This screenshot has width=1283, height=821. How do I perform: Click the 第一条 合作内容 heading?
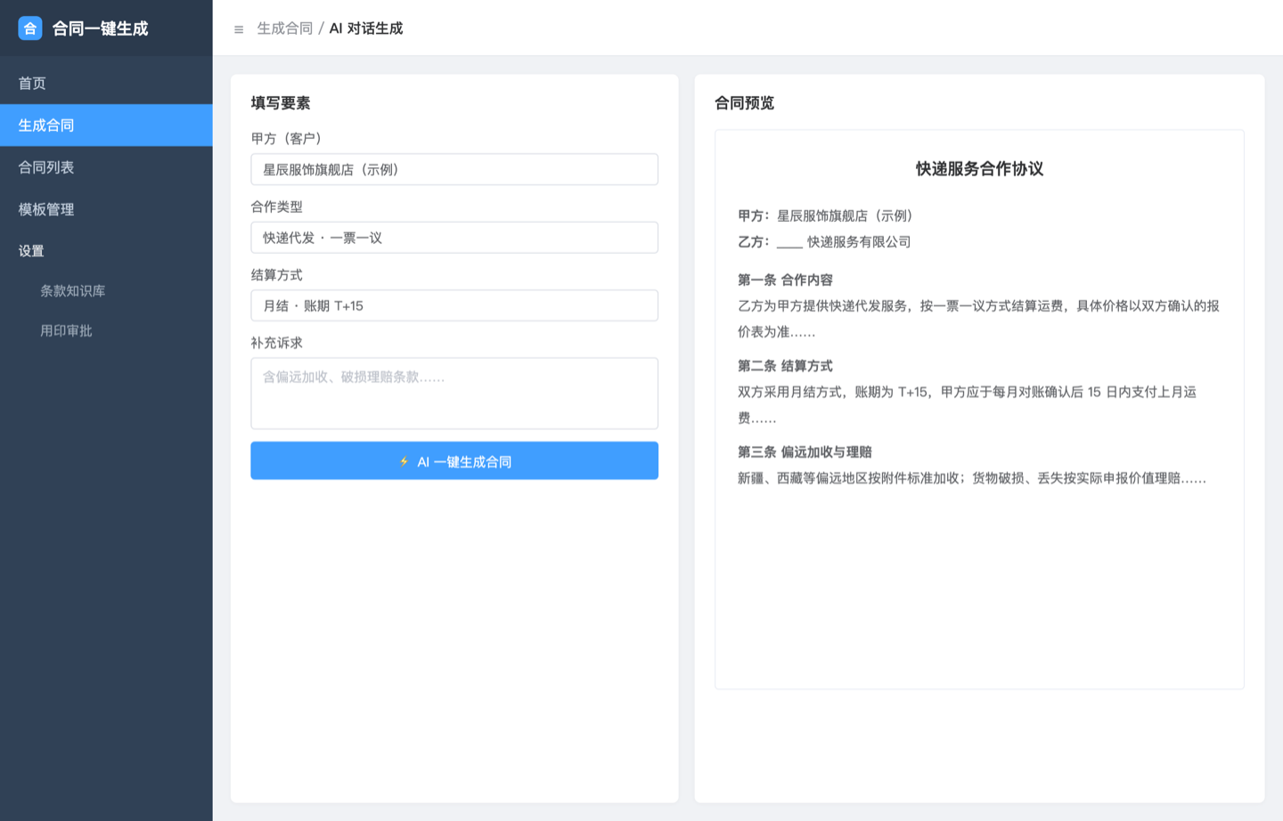pyautogui.click(x=785, y=280)
